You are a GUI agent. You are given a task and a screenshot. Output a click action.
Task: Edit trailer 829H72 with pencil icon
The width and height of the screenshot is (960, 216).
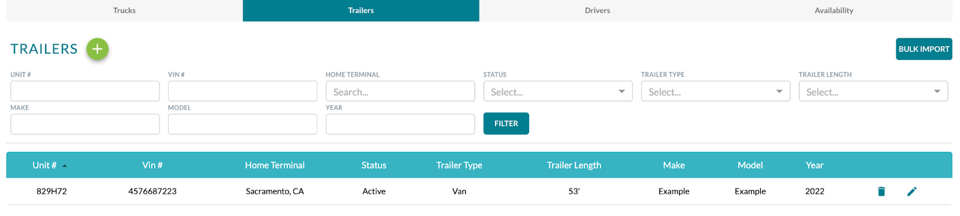(912, 191)
